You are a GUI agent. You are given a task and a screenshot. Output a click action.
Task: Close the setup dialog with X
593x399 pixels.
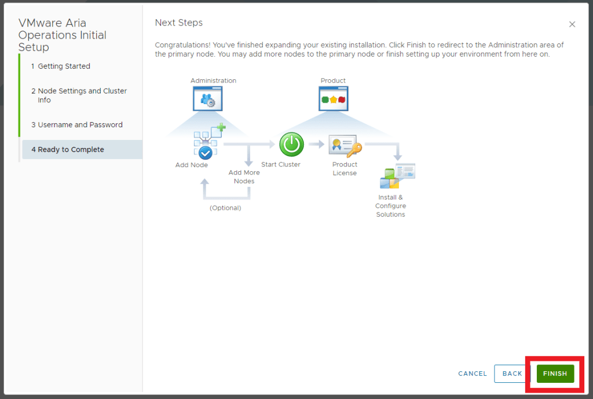coord(572,24)
